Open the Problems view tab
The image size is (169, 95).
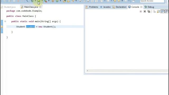click(x=92, y=7)
